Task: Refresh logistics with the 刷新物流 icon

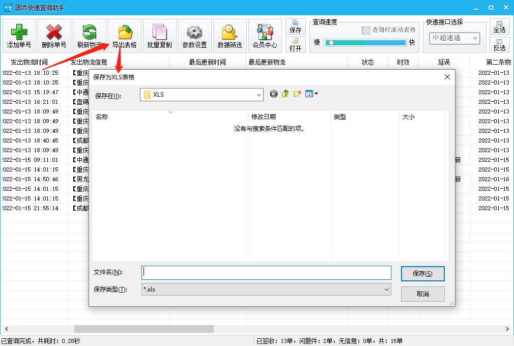Action: [x=89, y=32]
